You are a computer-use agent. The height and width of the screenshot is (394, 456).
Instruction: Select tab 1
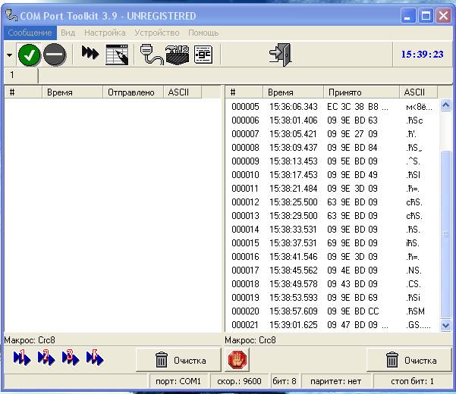point(21,75)
